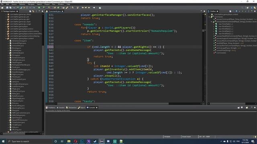This screenshot has width=257, height=144.
Task: Open Combat.java in Package Explorer
Action: tap(16, 50)
